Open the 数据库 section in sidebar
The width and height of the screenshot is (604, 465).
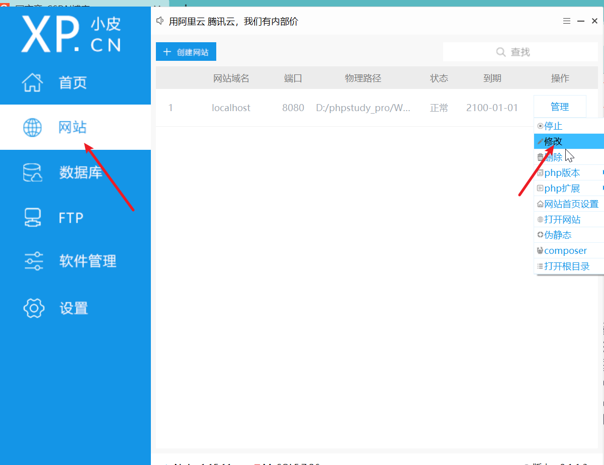[75, 172]
